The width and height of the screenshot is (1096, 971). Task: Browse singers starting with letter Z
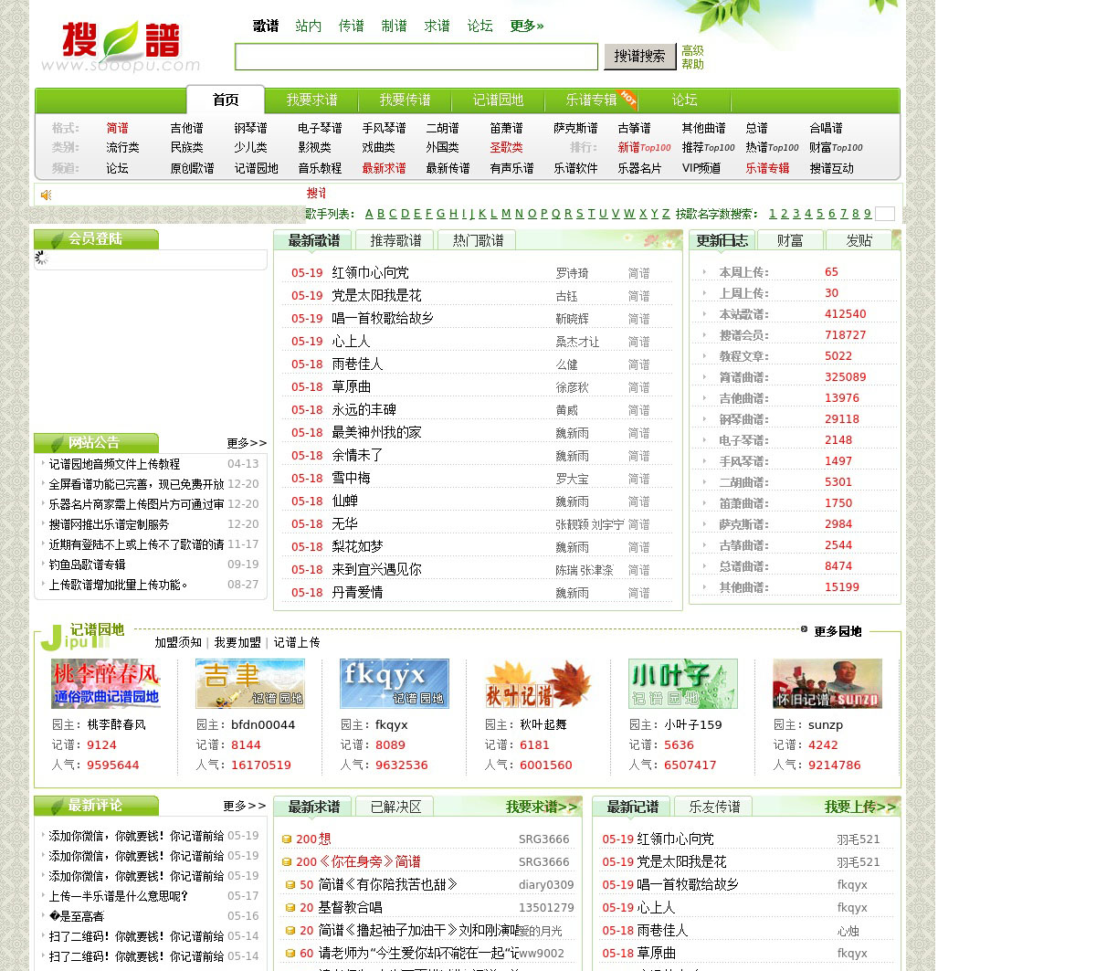(666, 214)
